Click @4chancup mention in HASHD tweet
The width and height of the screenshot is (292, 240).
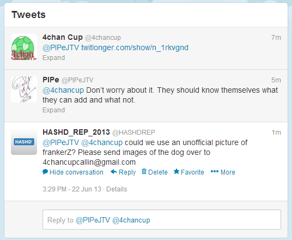[x=102, y=143]
